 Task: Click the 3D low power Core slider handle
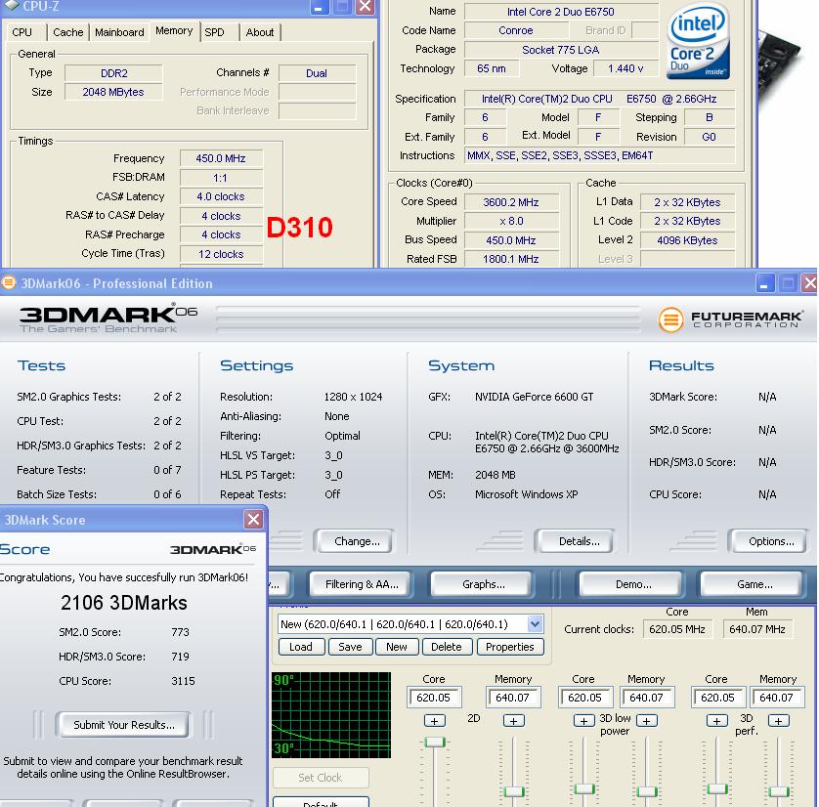[584, 789]
